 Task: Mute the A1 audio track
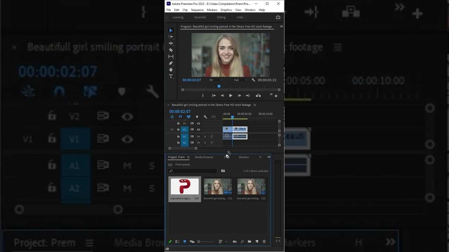pyautogui.click(x=199, y=136)
